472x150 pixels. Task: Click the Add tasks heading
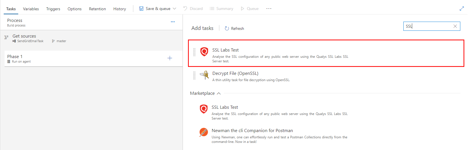click(x=202, y=28)
